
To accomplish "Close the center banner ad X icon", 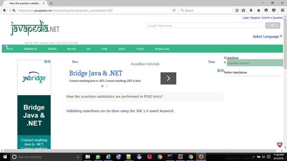I will coord(222,71).
